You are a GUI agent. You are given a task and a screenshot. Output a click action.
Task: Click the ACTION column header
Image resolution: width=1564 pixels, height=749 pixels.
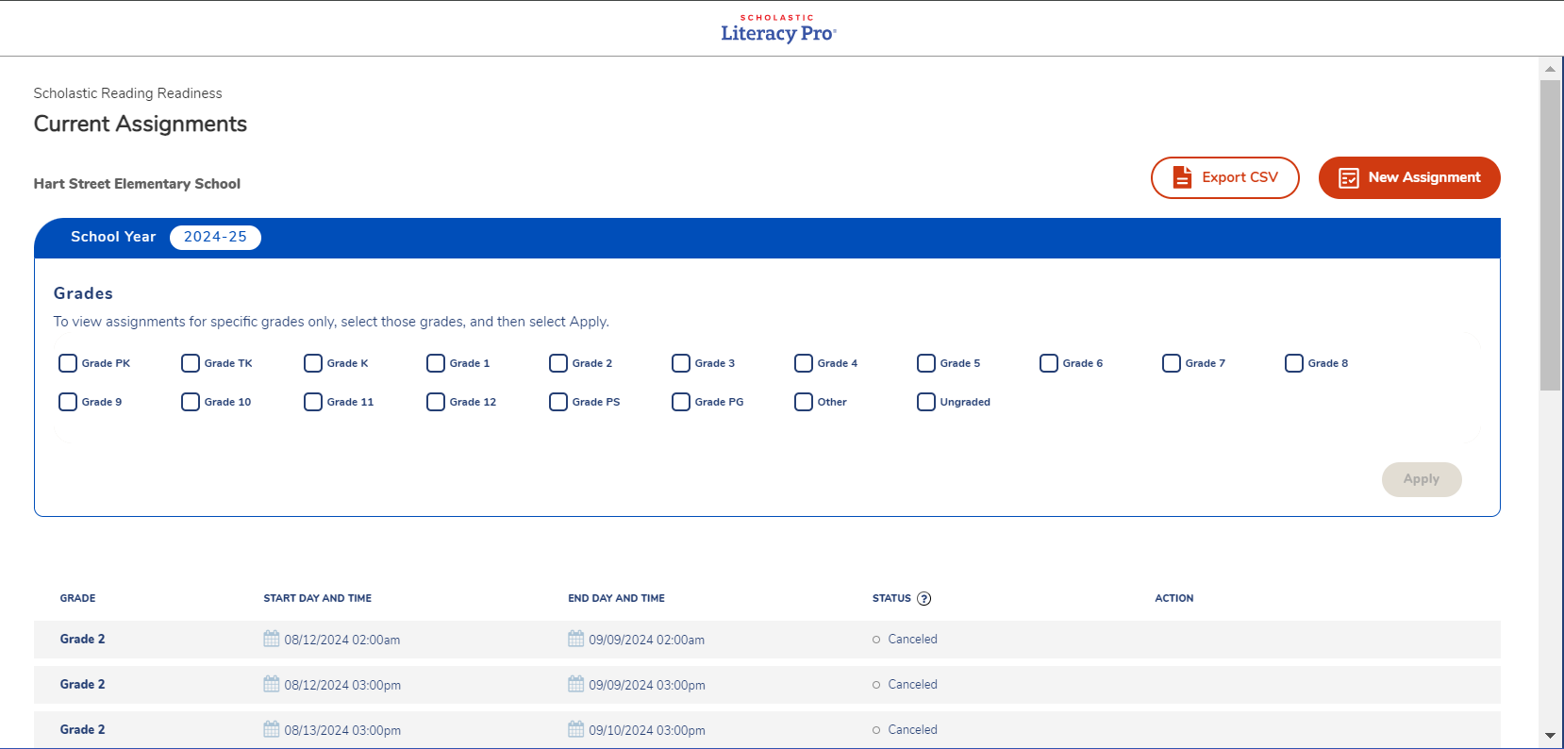click(1173, 598)
